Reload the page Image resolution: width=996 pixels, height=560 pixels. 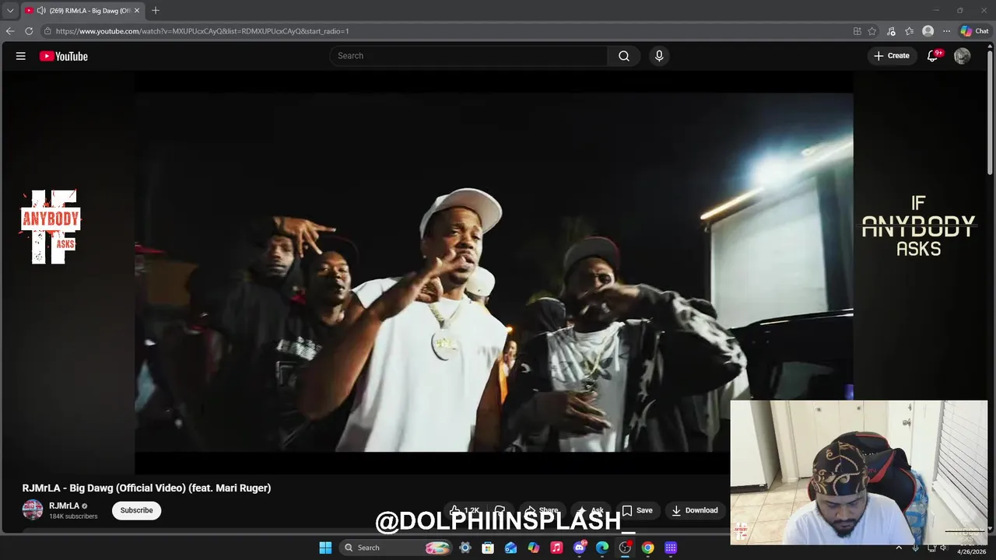[29, 31]
